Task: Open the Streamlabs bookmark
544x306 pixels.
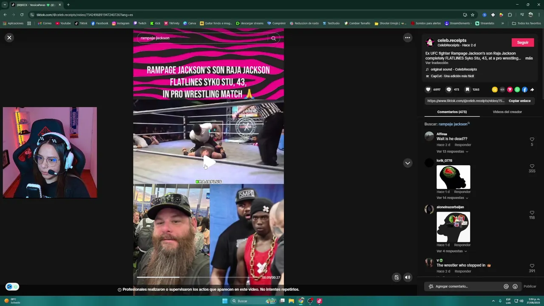Action: click(485, 23)
